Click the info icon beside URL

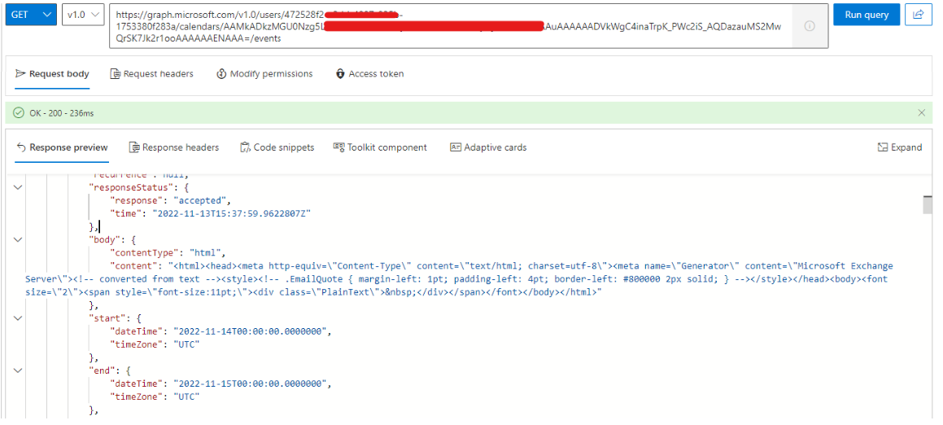point(810,26)
